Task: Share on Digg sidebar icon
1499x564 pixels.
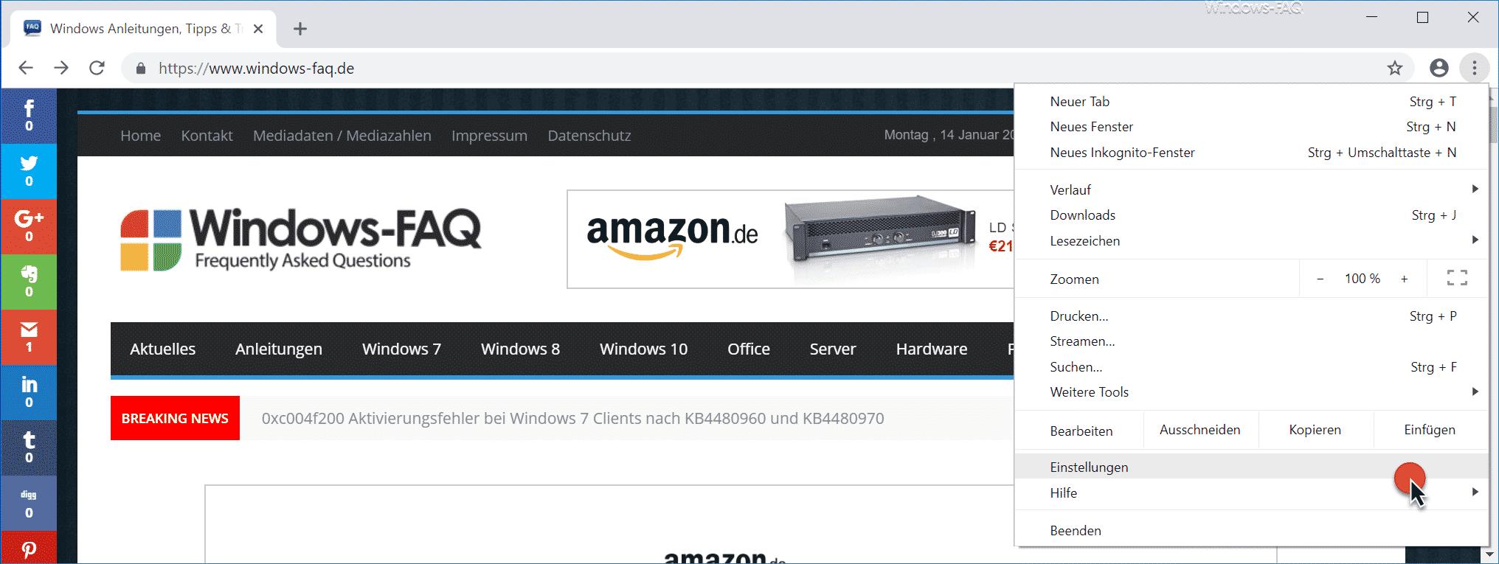Action: pyautogui.click(x=29, y=503)
